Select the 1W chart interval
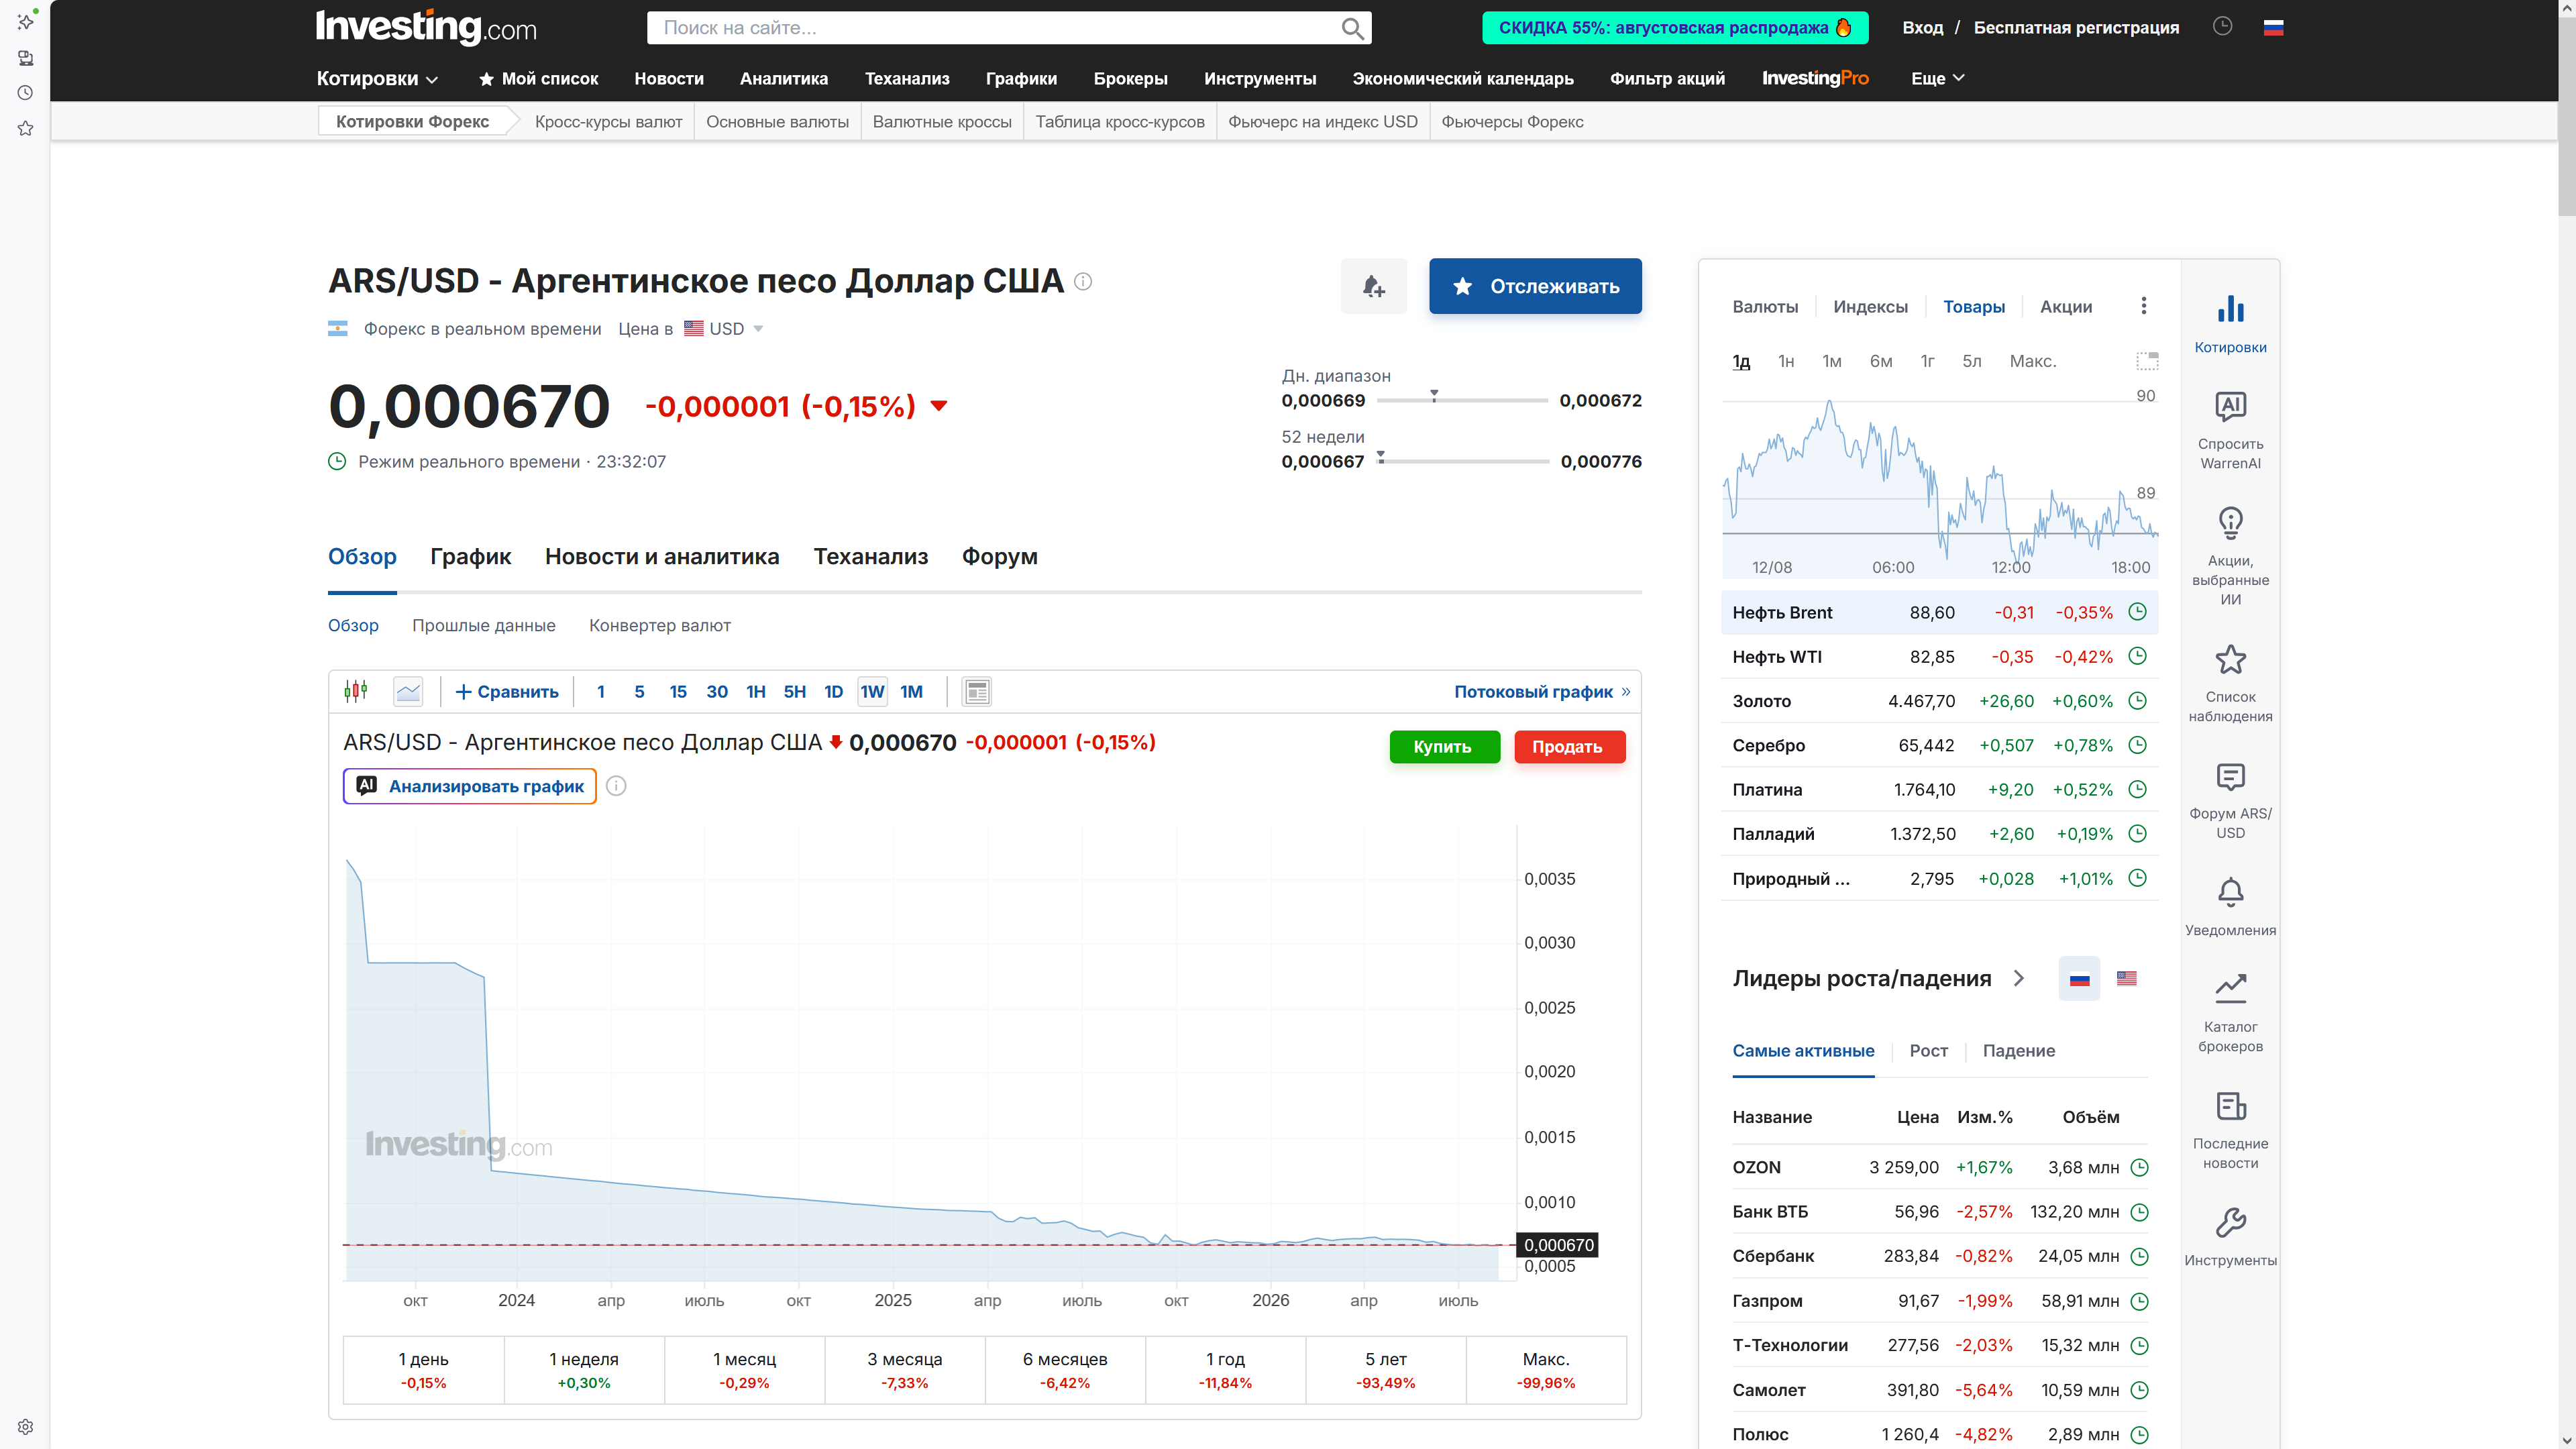2576x1449 pixels. pos(872,691)
